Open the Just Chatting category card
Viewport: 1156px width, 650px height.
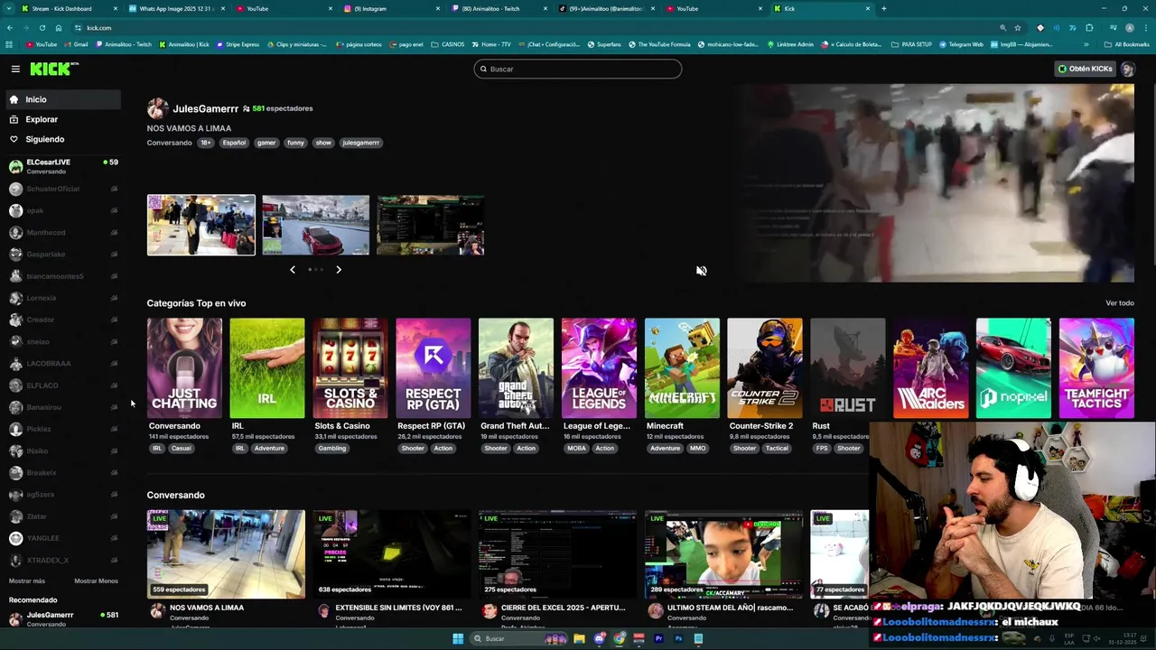click(184, 368)
